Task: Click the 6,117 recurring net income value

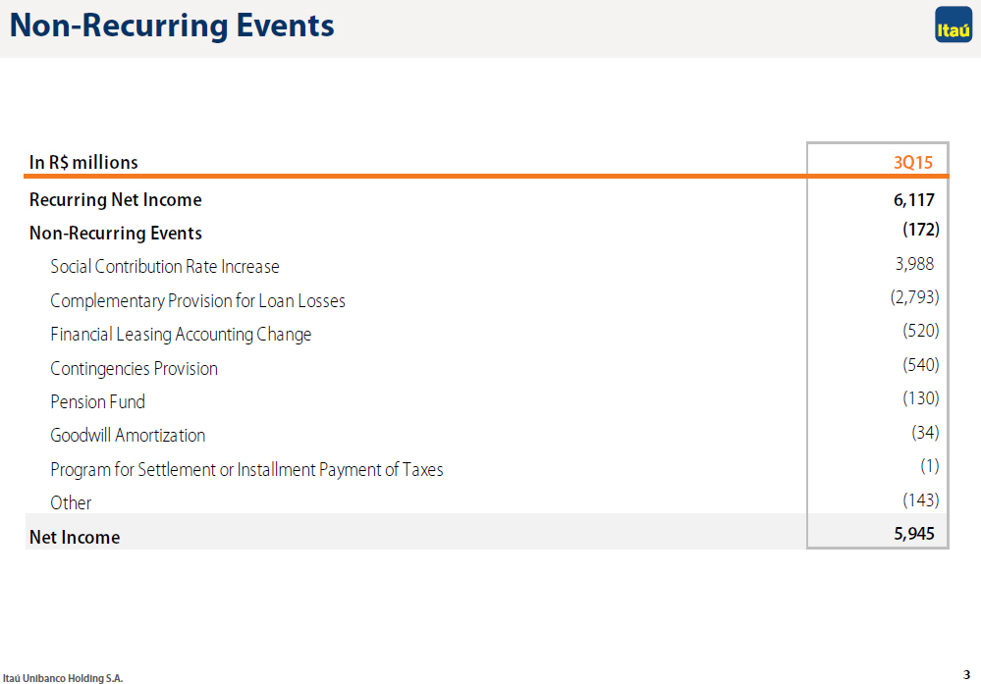Action: coord(913,200)
